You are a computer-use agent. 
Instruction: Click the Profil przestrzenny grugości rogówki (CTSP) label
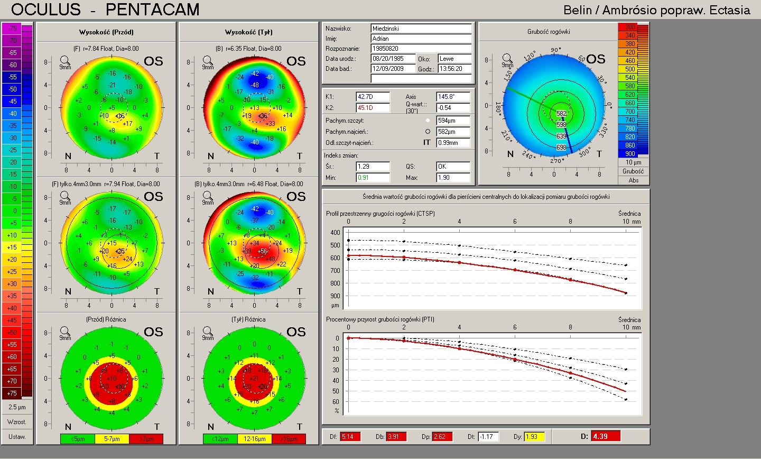pos(380,214)
